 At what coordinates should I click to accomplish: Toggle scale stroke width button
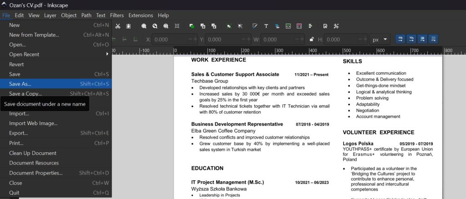click(x=400, y=39)
